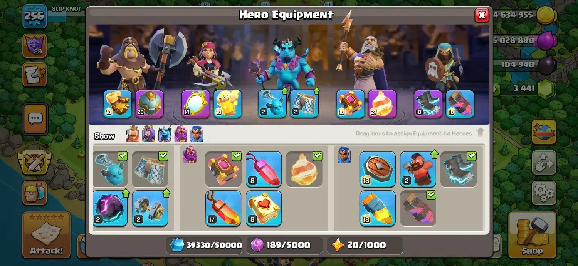The width and height of the screenshot is (578, 266).
Task: Select the hog rider puppet equipment
Action: 418,169
